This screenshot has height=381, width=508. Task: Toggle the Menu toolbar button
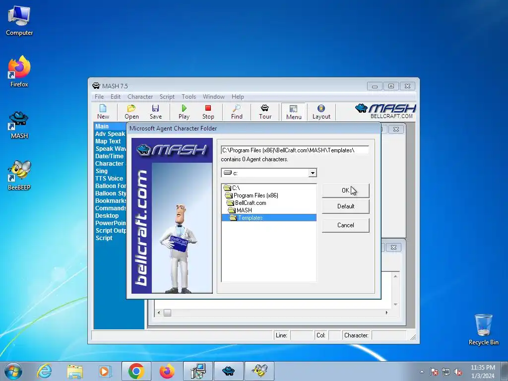tap(294, 112)
